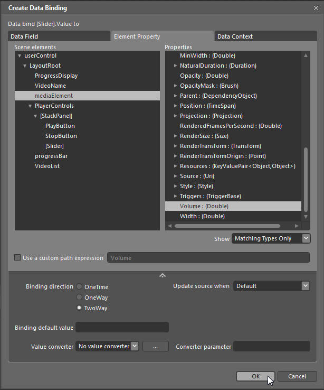Click the ellipsis add converter button
The width and height of the screenshot is (324, 390).
click(x=156, y=346)
